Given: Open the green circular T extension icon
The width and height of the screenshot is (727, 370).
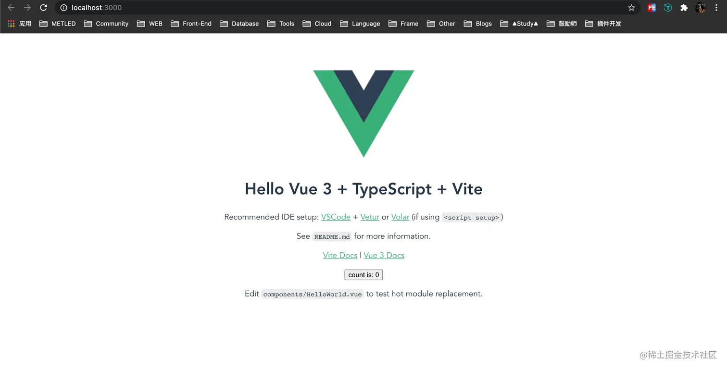Looking at the screenshot, I should 667,8.
